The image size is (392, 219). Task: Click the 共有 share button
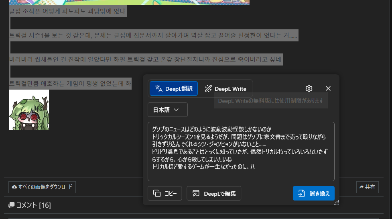(367, 187)
